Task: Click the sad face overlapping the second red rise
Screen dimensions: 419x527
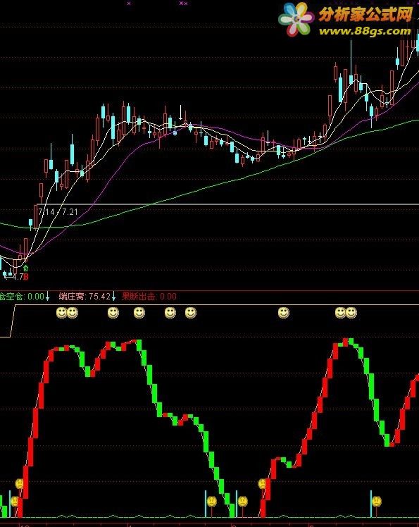Action: pyautogui.click(x=262, y=484)
